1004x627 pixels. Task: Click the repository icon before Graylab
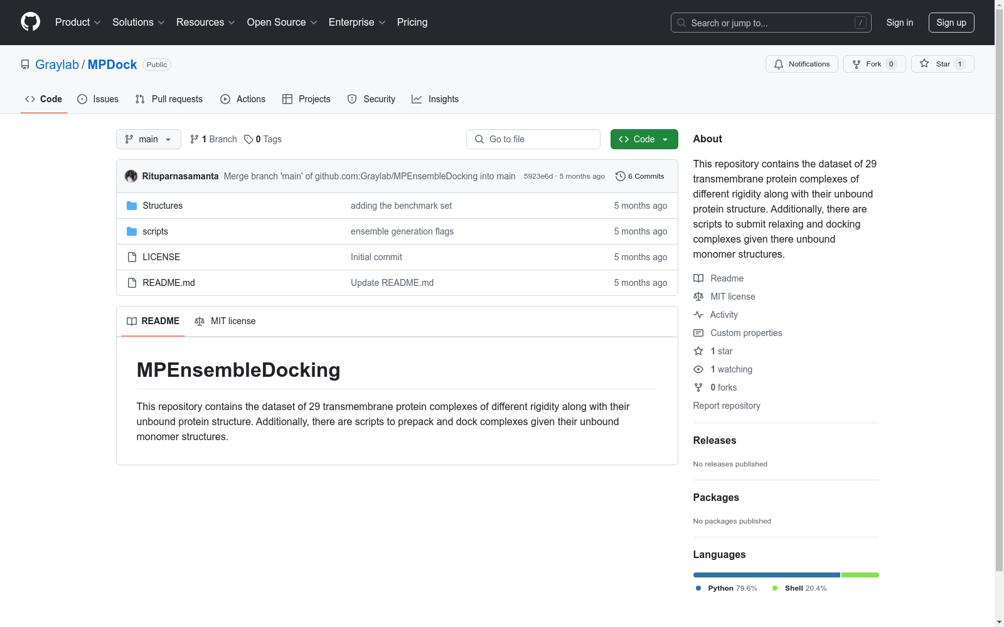click(25, 65)
